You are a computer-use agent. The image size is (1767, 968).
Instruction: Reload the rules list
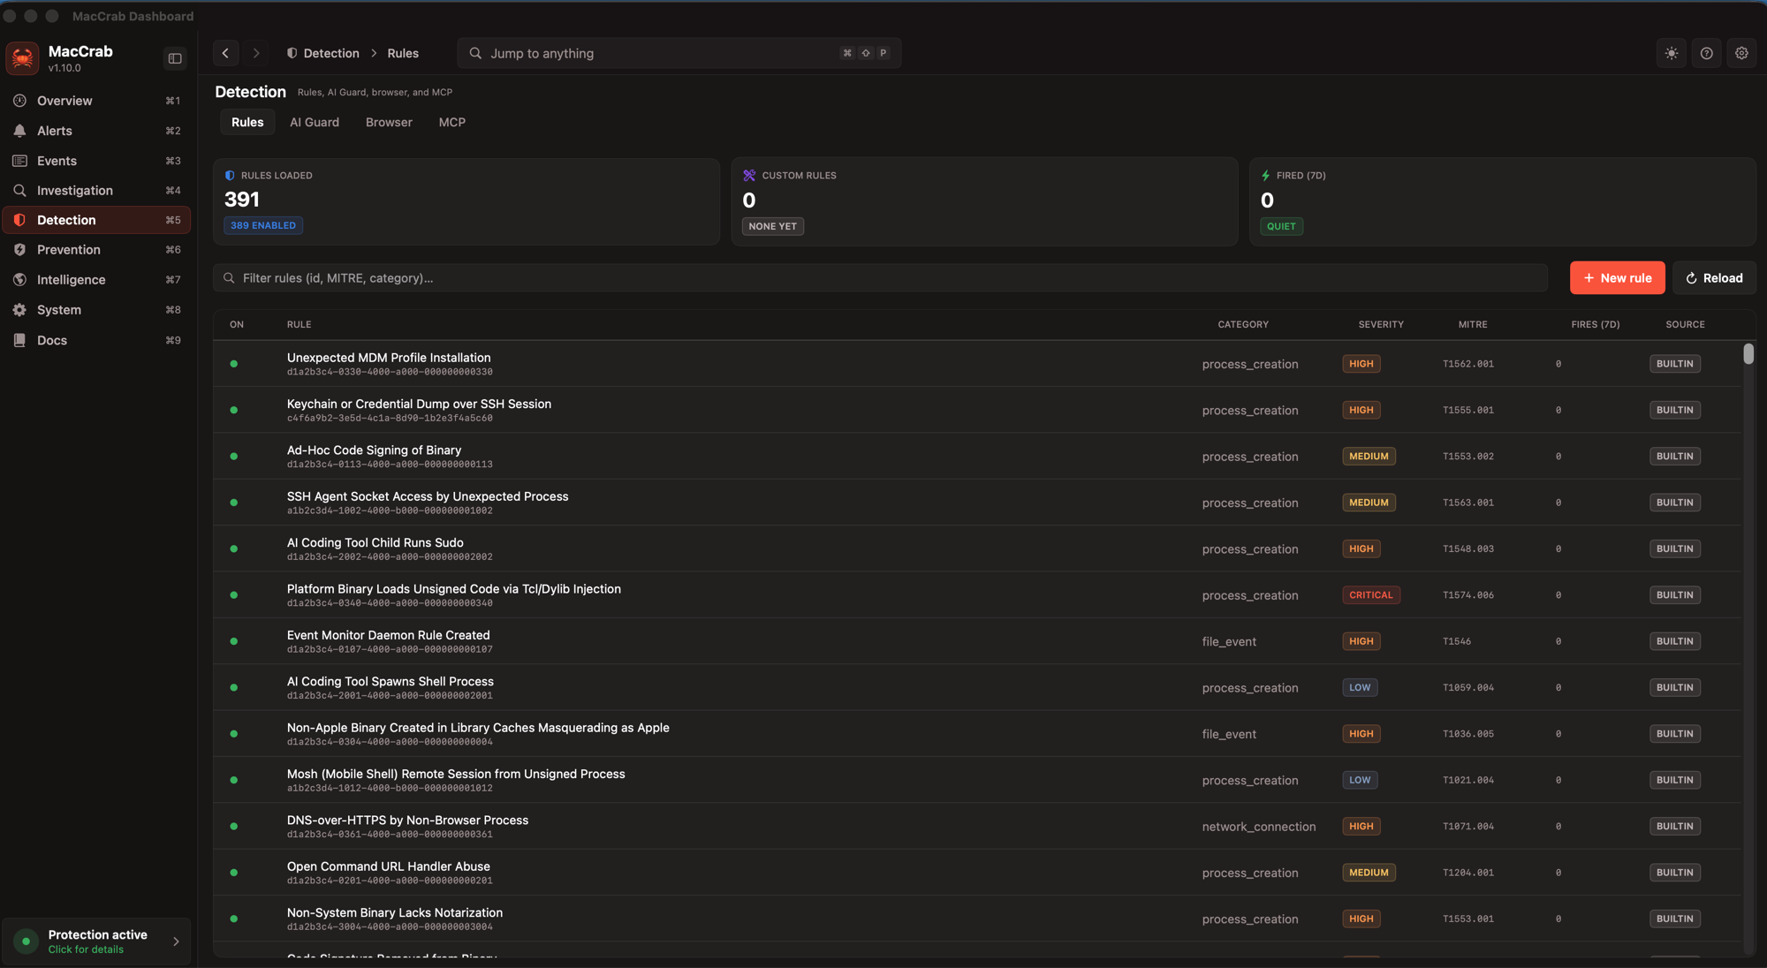[1714, 278]
